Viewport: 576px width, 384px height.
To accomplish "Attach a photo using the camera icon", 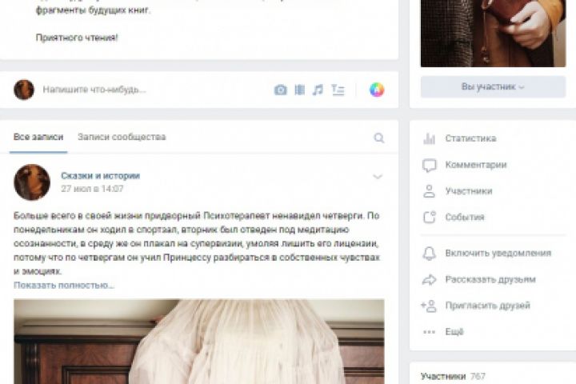I will [x=280, y=90].
